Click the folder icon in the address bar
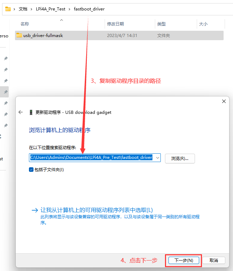This screenshot has width=233, height=271. click(8, 9)
